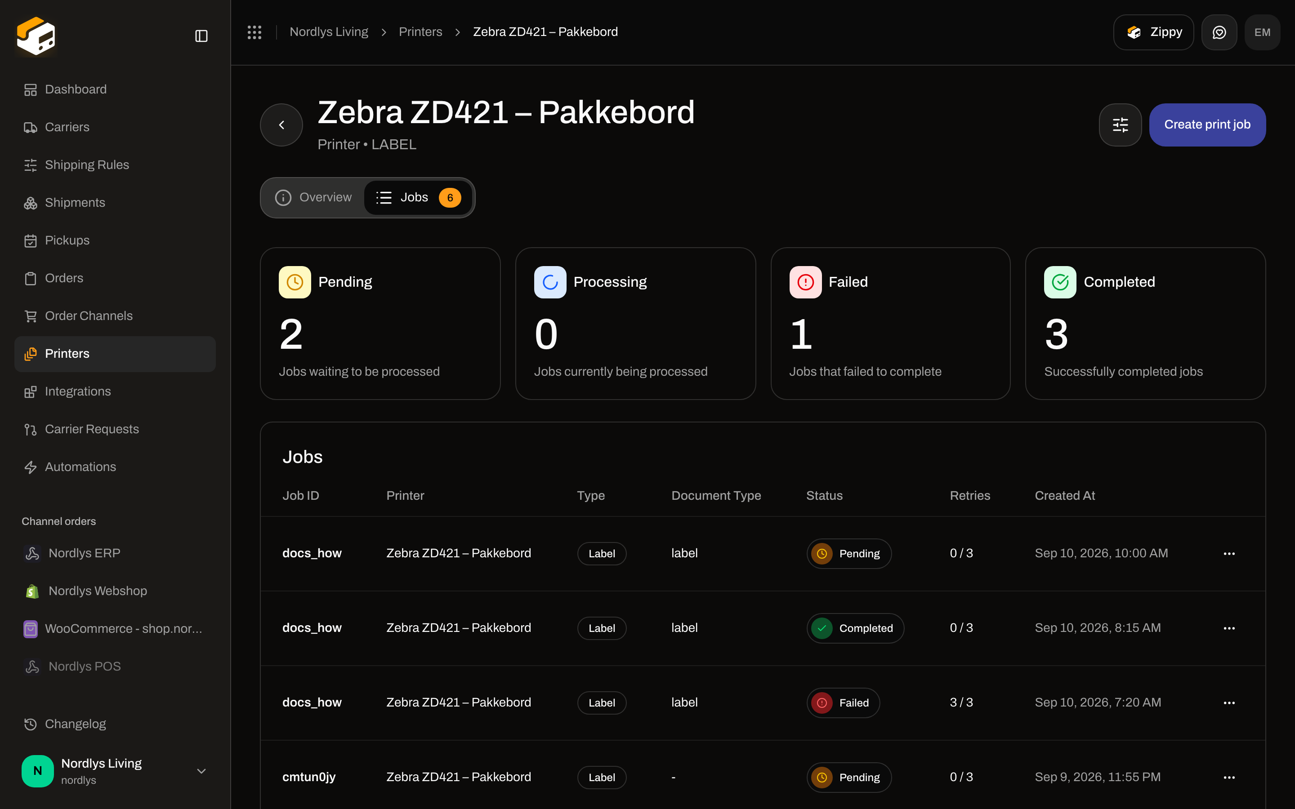
Task: Go to Automations
Action: point(115,467)
